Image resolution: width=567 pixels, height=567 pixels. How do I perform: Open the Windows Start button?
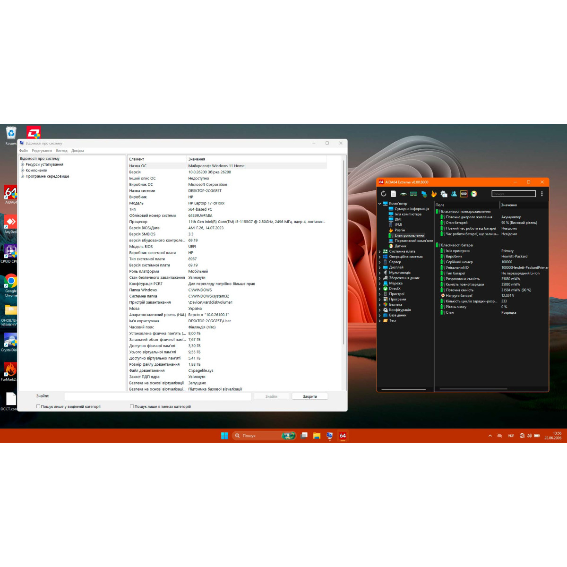[x=224, y=436]
